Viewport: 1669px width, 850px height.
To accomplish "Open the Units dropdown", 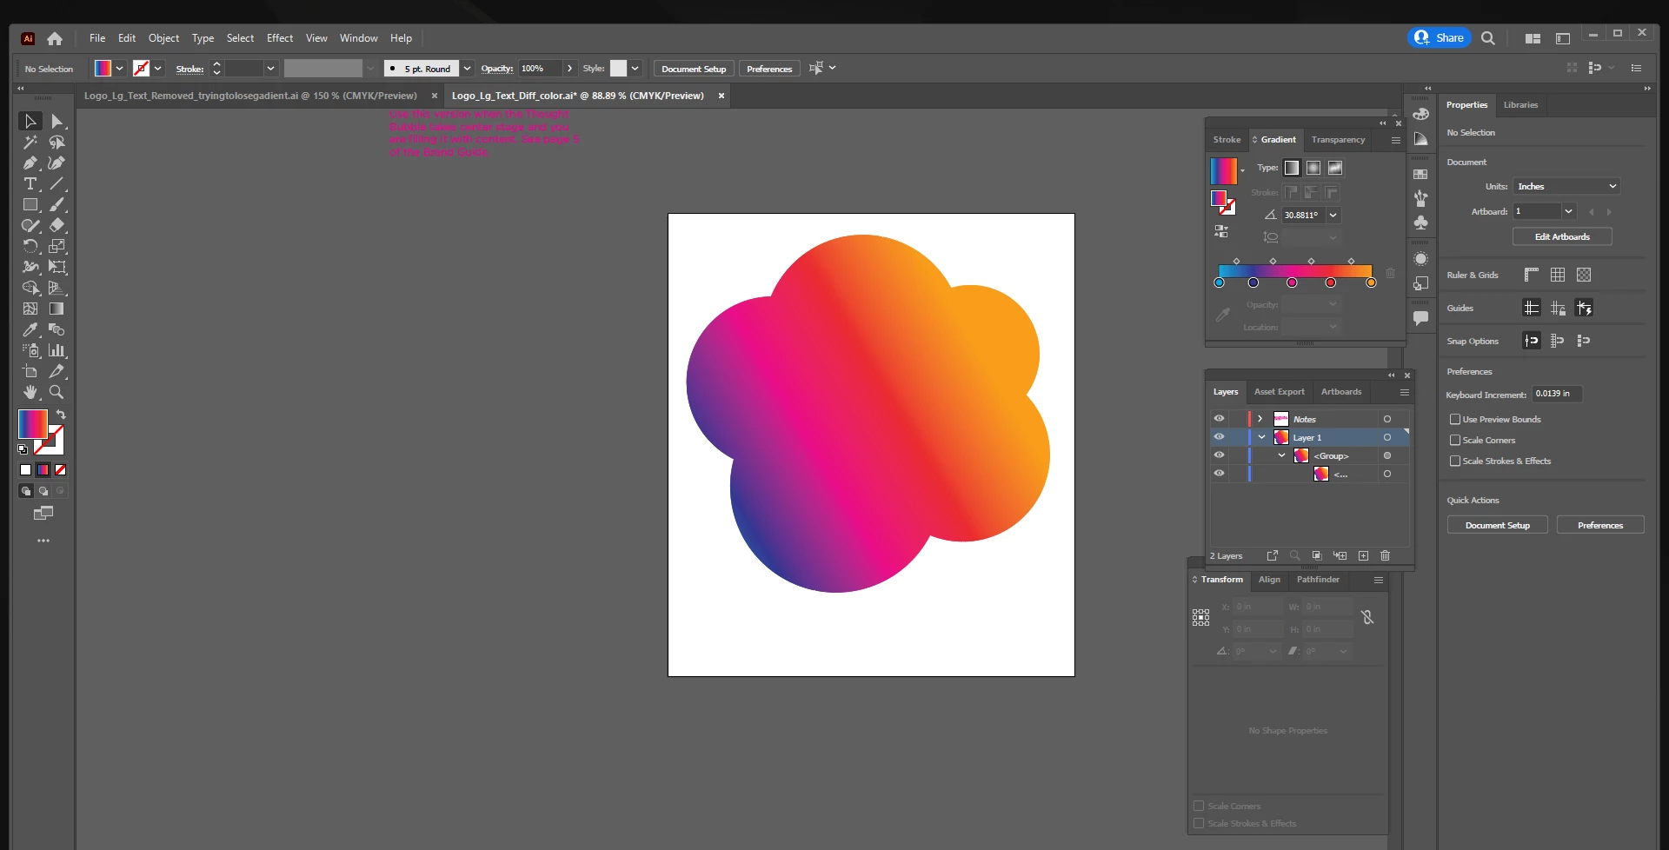I will [1566, 186].
